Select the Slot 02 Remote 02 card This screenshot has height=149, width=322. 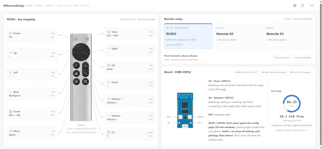click(238, 36)
